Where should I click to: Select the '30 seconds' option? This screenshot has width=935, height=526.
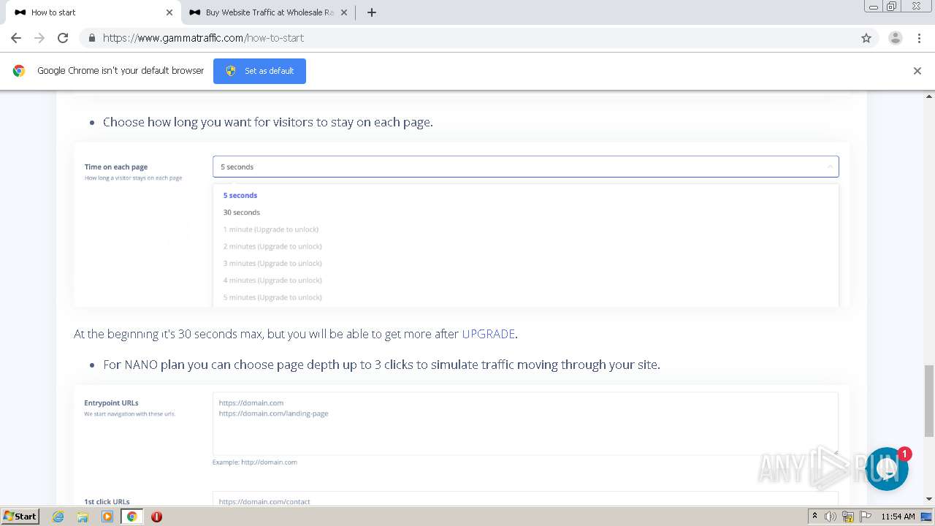click(x=242, y=213)
